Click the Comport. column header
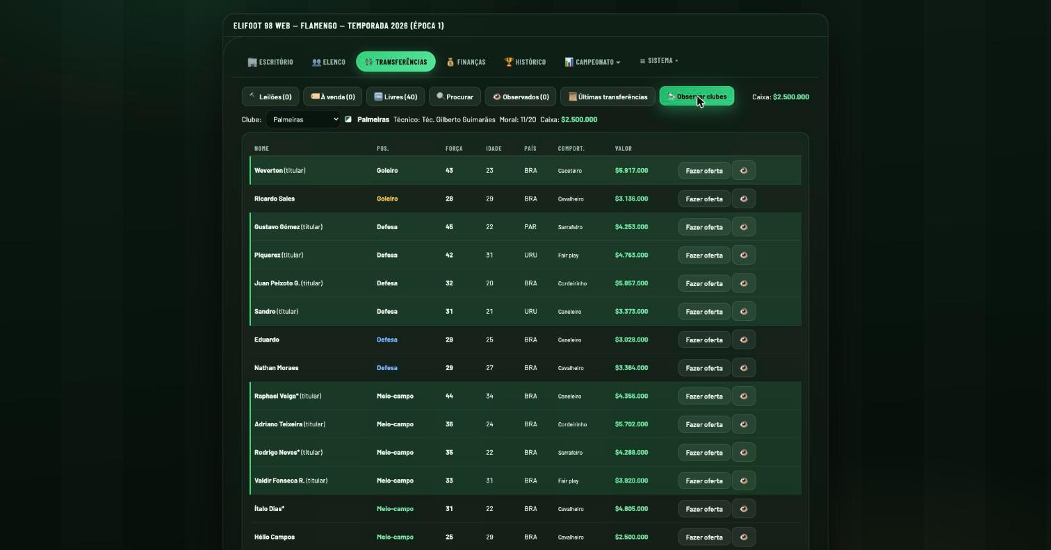Screen dimensions: 1051x550 coord(571,149)
